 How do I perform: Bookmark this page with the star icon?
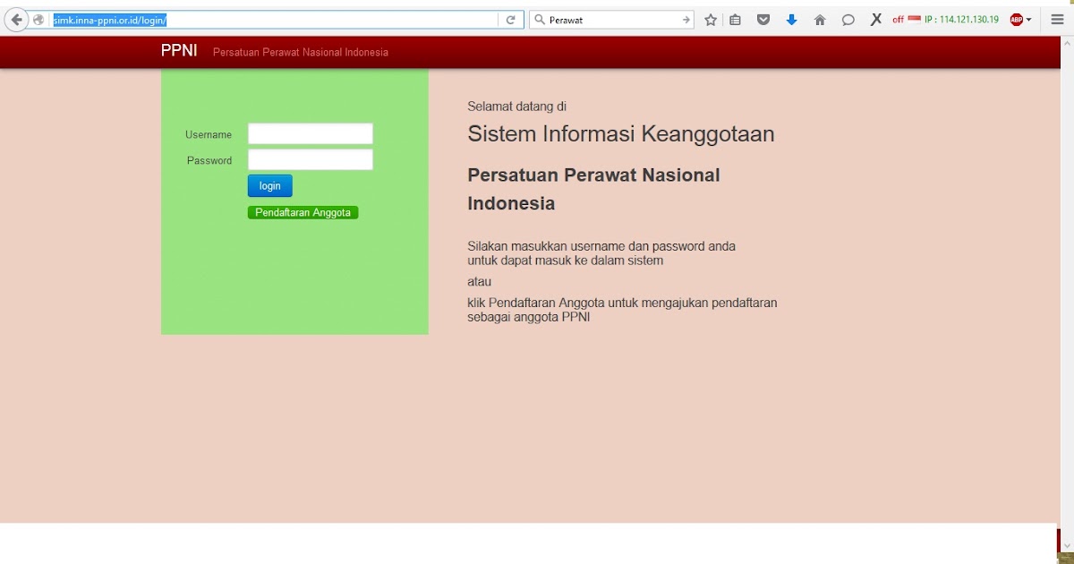pyautogui.click(x=711, y=20)
